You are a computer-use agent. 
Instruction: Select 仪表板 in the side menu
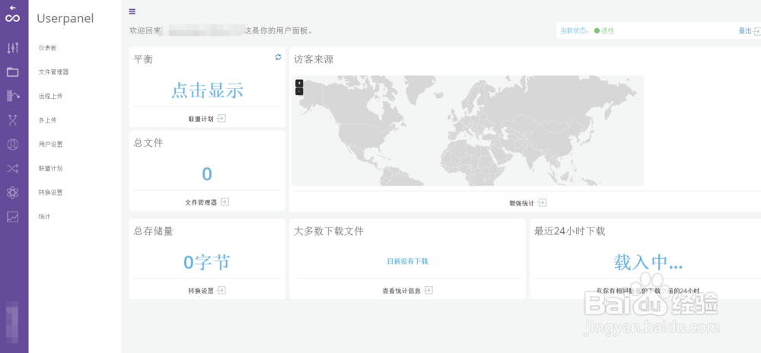click(x=48, y=48)
